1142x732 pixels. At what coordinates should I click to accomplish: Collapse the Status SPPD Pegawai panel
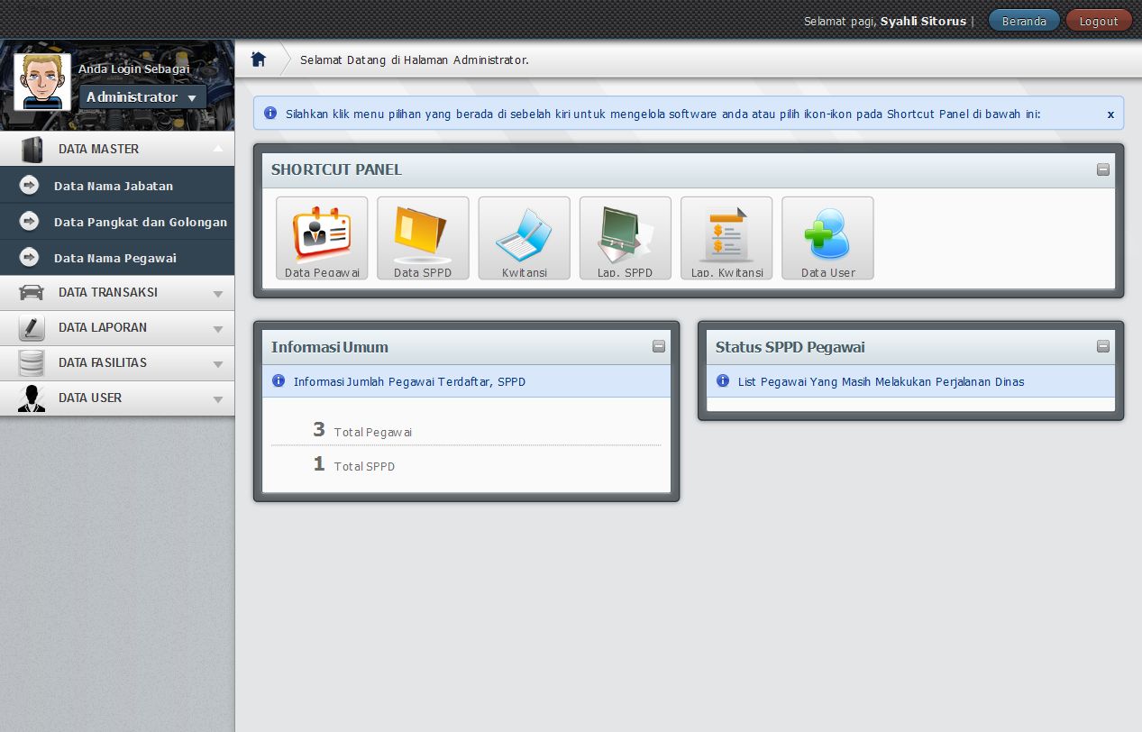pos(1103,346)
